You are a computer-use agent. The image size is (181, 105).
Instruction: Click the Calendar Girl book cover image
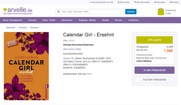(x=26, y=66)
